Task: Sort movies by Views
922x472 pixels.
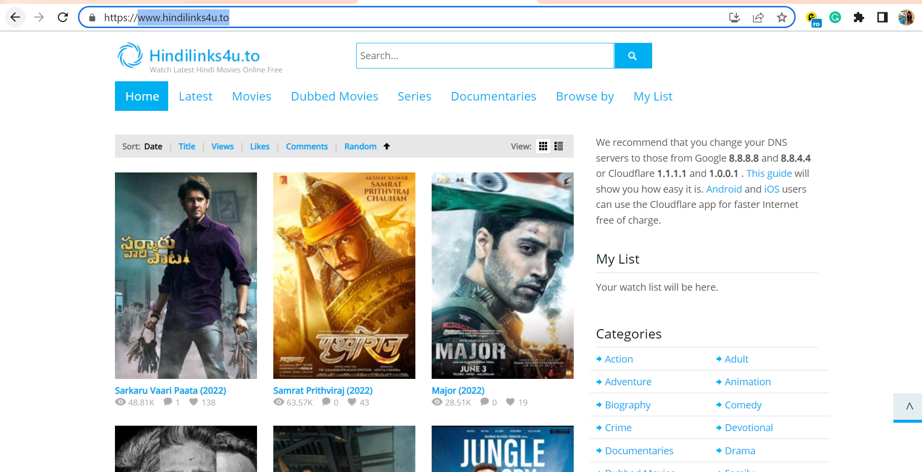Action: [x=222, y=146]
